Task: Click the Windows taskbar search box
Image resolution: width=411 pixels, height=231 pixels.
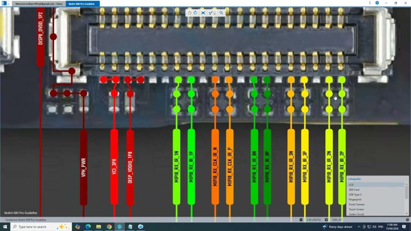Action: 38,227
